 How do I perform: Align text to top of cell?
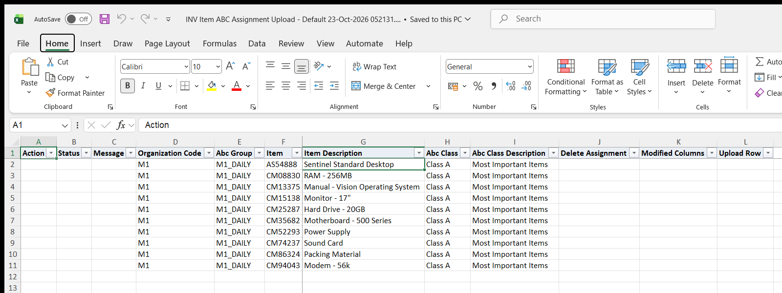point(270,66)
